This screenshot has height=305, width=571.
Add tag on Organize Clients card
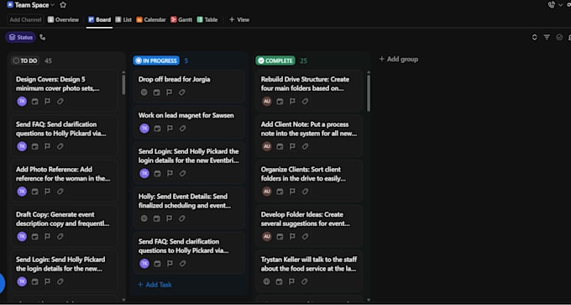[305, 192]
